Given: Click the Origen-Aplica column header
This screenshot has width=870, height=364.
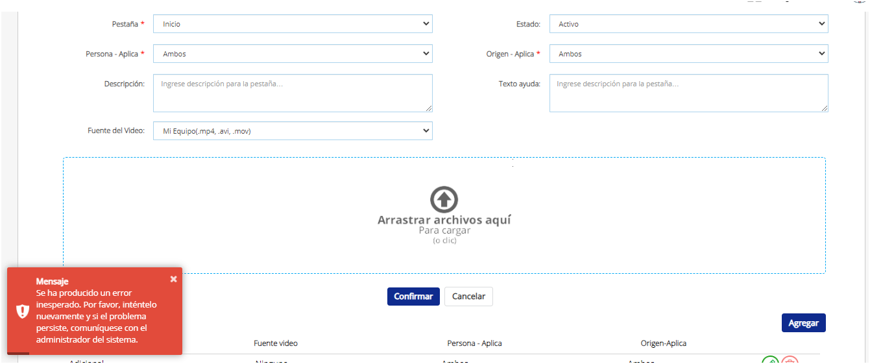Looking at the screenshot, I should [x=663, y=343].
